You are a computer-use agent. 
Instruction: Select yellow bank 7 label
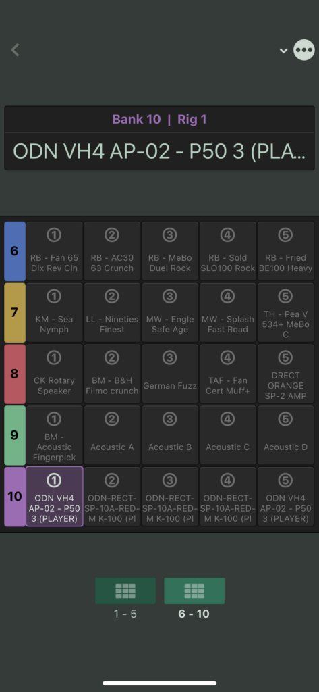click(15, 312)
